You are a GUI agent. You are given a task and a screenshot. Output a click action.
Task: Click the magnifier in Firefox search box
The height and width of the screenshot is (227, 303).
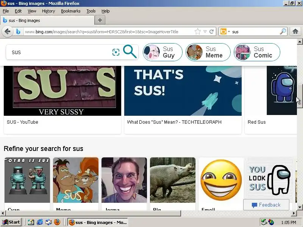click(283, 31)
